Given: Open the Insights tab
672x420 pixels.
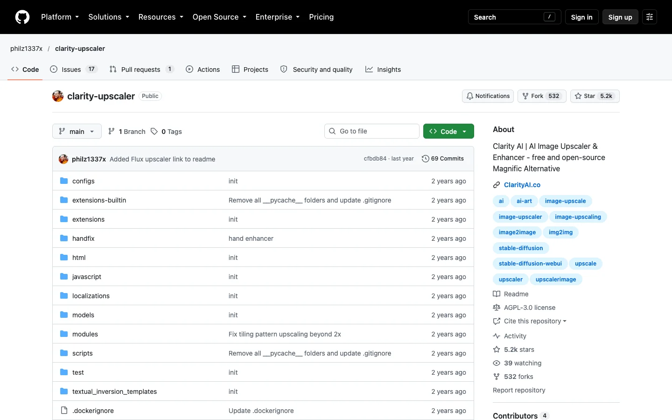Looking at the screenshot, I should pyautogui.click(x=383, y=70).
